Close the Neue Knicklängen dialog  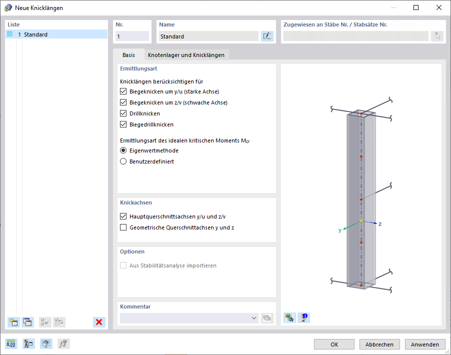coord(439,7)
